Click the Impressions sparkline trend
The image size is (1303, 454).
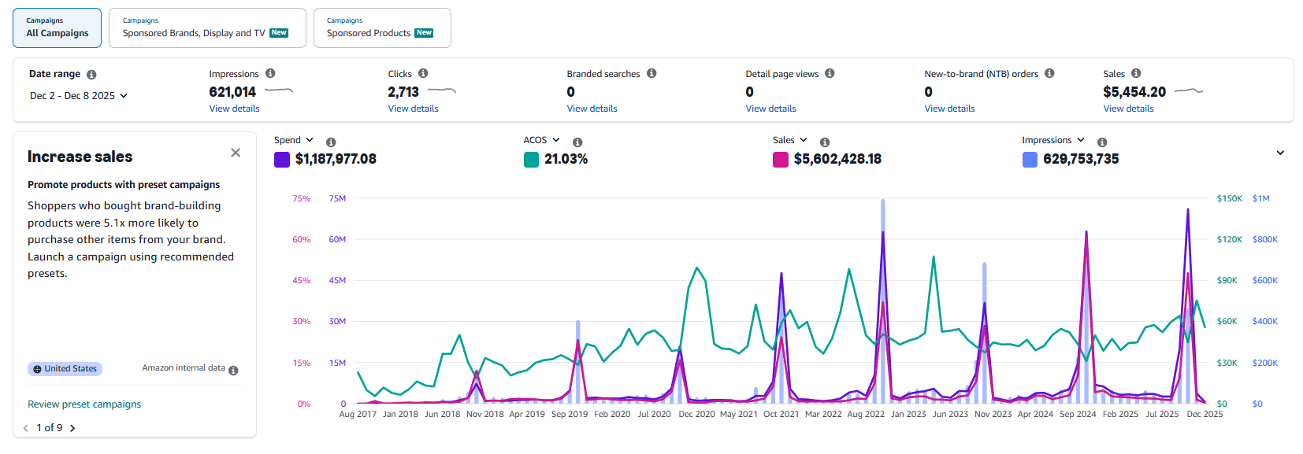click(279, 91)
